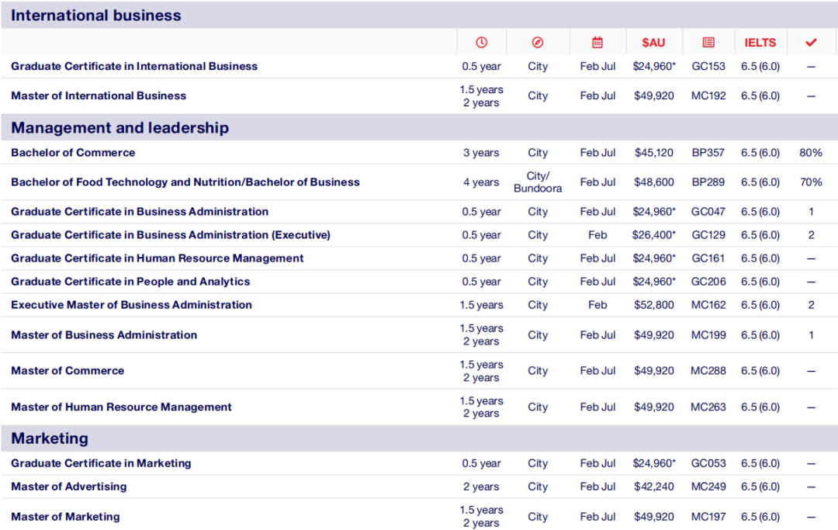Viewport: 838px width, 530px height.
Task: Click program code MC249
Action: pyautogui.click(x=708, y=487)
